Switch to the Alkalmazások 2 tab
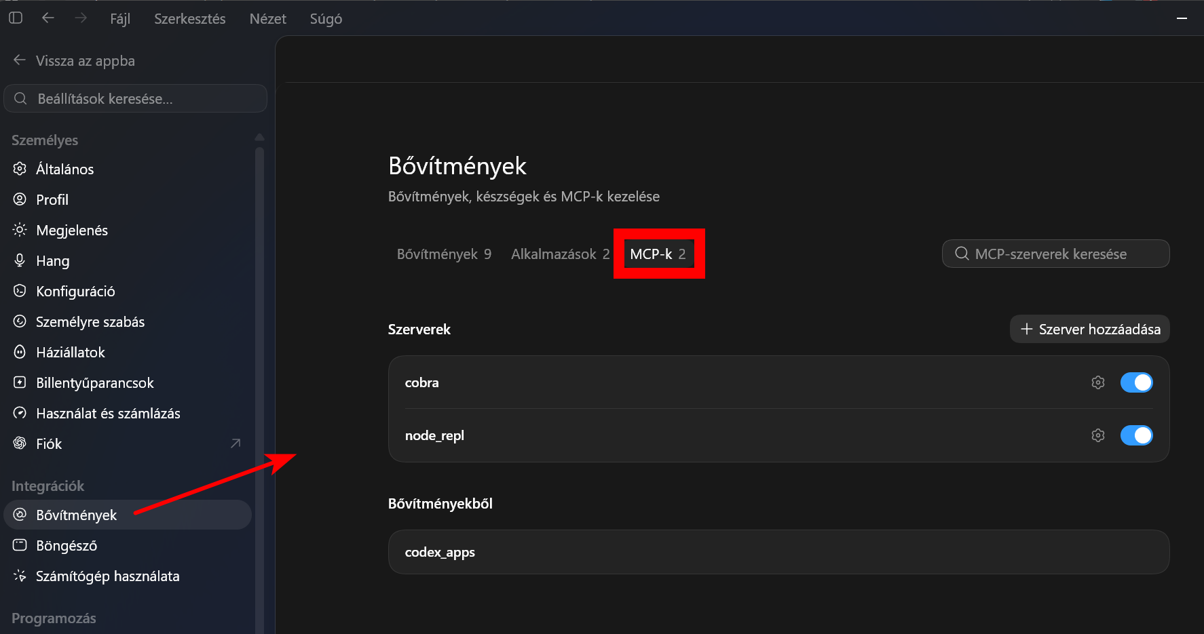The image size is (1204, 634). pyautogui.click(x=561, y=254)
